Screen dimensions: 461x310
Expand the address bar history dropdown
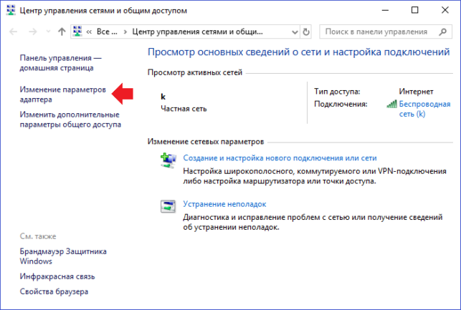295,32
